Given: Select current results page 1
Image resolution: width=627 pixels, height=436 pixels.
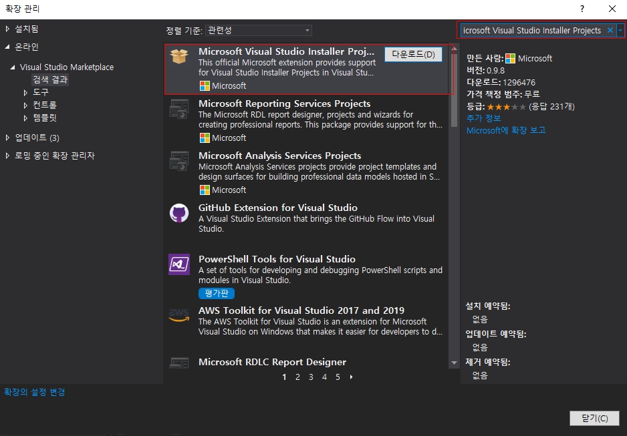Looking at the screenshot, I should tap(284, 377).
